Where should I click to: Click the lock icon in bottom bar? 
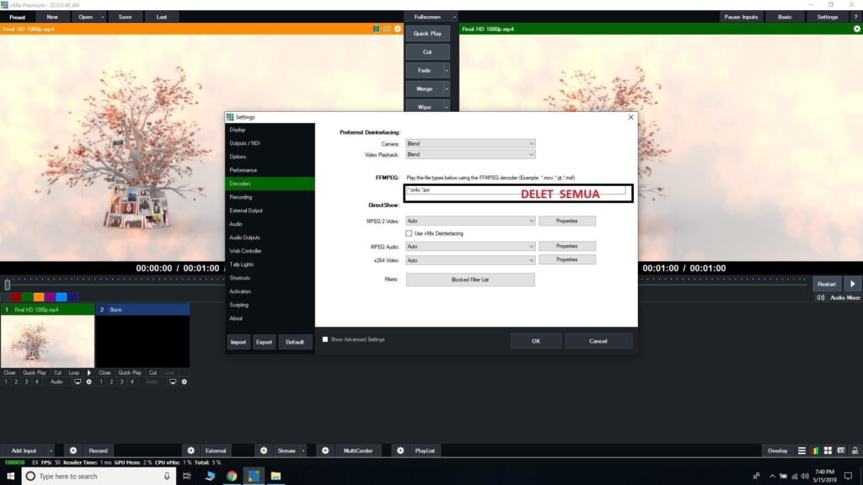click(855, 450)
